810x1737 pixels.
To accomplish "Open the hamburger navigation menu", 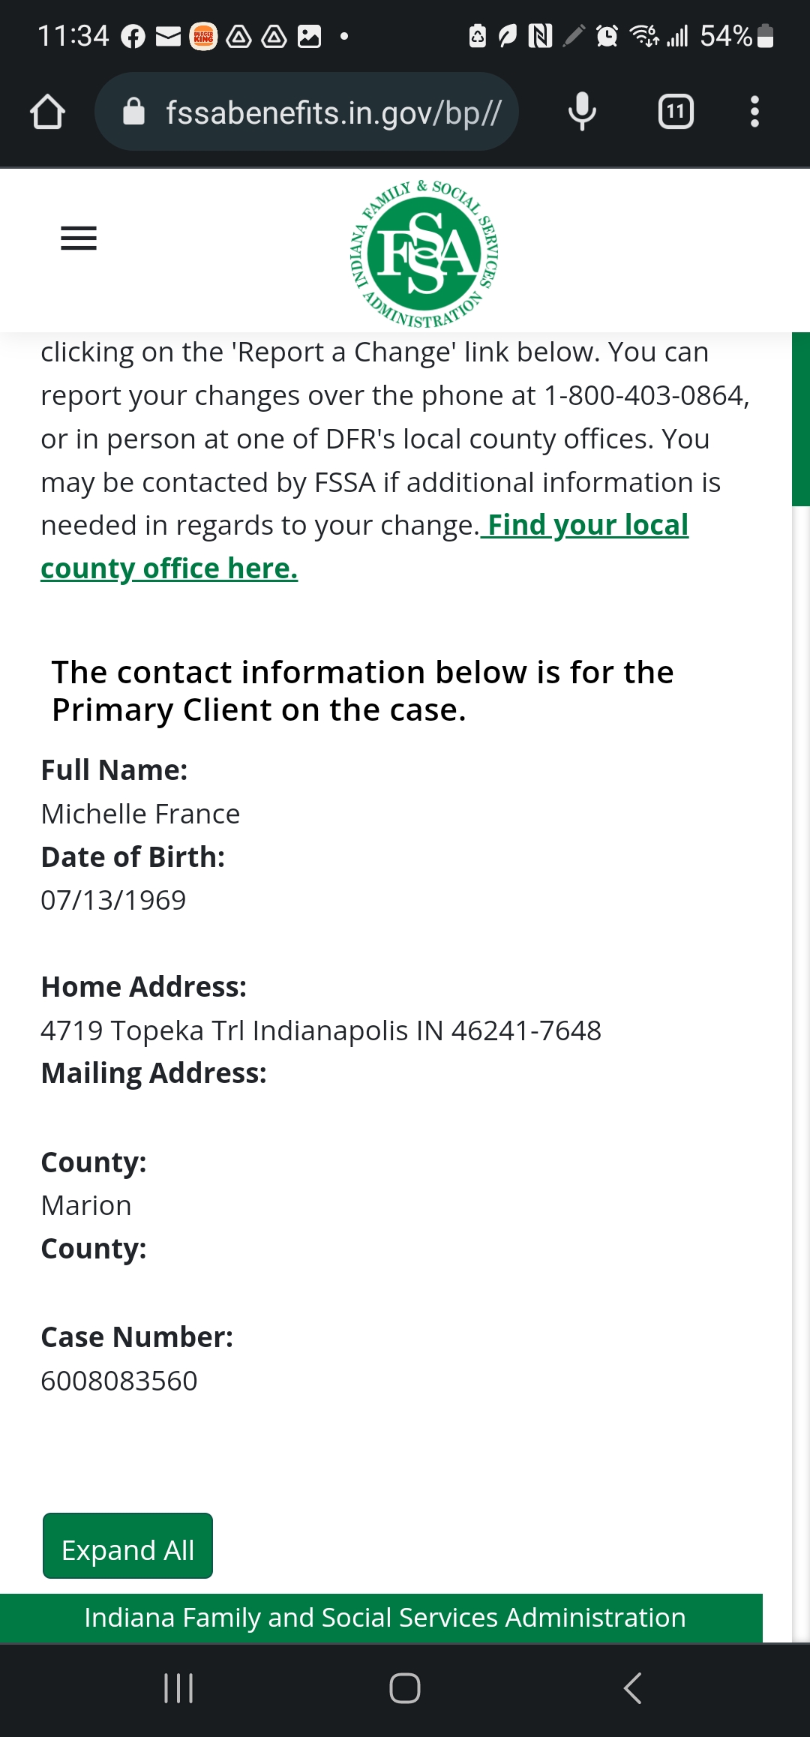I will coord(79,238).
